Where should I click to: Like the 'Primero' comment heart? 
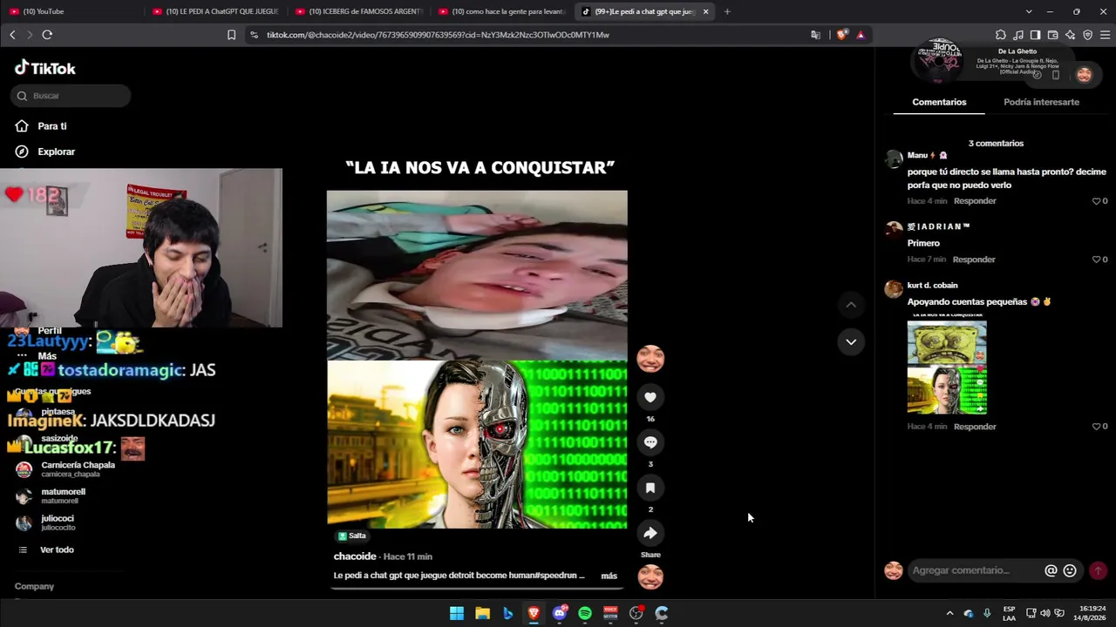coord(1097,260)
